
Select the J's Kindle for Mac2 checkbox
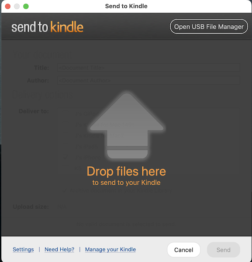point(66,135)
